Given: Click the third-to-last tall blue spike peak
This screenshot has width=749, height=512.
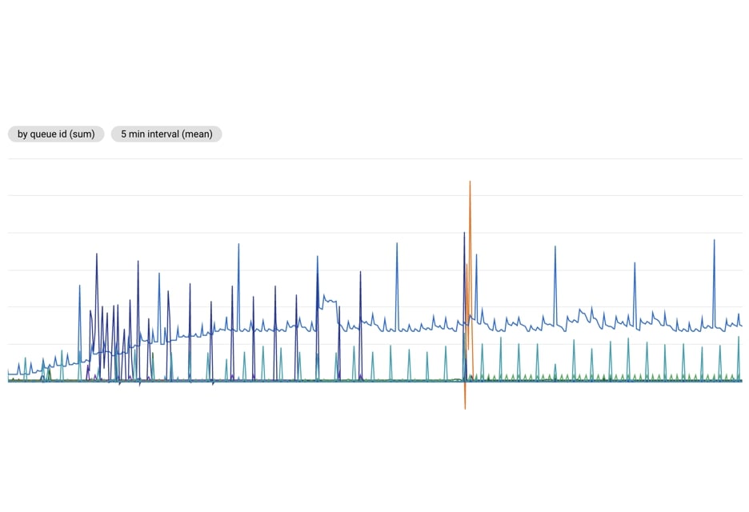Looking at the screenshot, I should click(555, 247).
